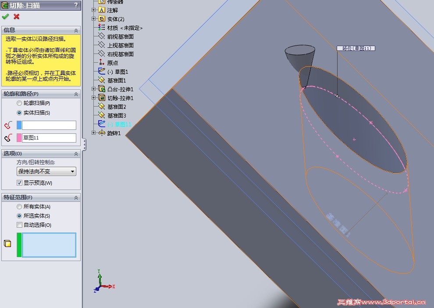Image resolution: width=434 pixels, height=308 pixels.
Task: Click the solid bodies icon near feature scope box
Action: [7, 244]
